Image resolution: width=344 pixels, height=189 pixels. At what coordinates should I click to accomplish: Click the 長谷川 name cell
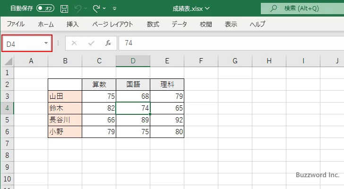click(x=65, y=120)
